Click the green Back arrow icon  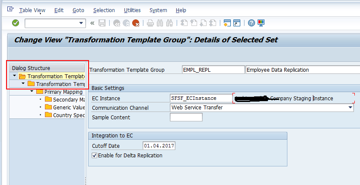(x=117, y=23)
